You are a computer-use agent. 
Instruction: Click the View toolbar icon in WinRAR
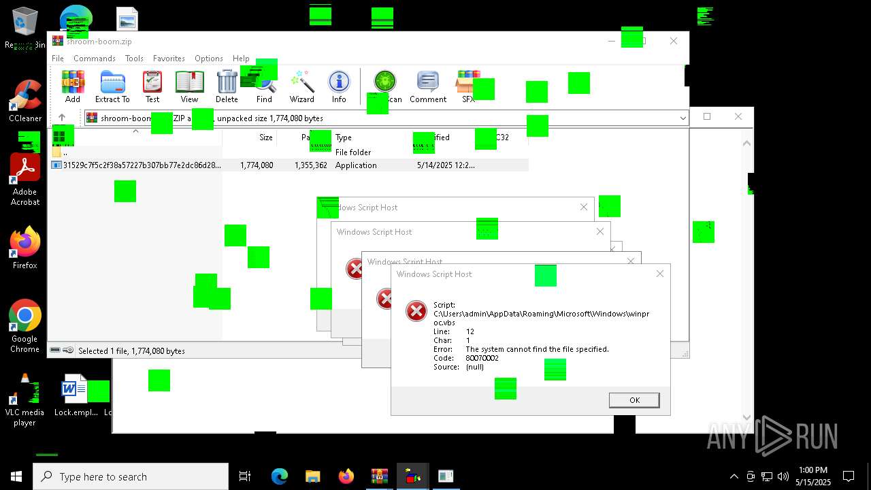point(189,86)
